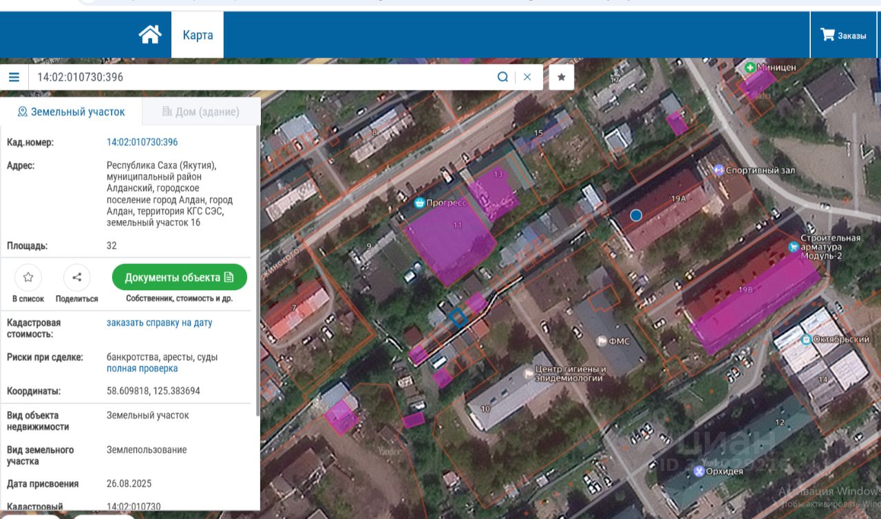This screenshot has height=519, width=881.
Task: Select the blue outlined parcel on map
Action: point(458,317)
